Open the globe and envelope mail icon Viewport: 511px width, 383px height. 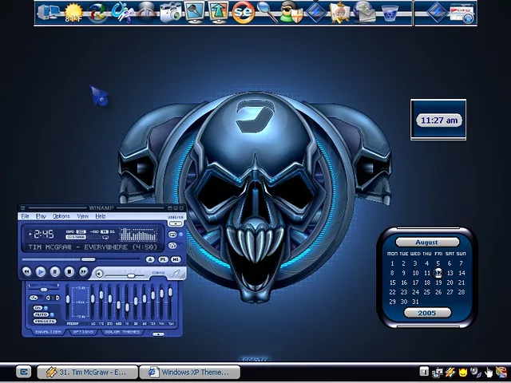(x=364, y=13)
